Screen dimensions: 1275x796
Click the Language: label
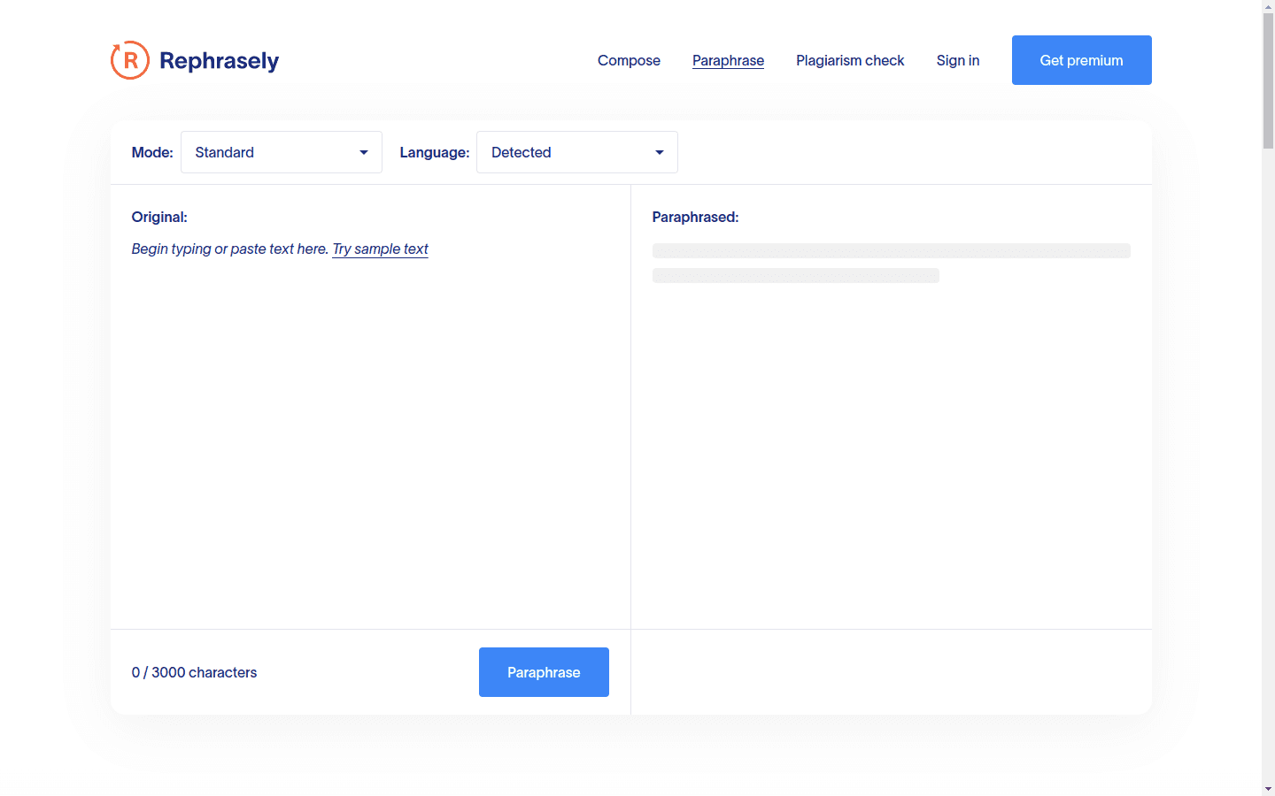click(x=434, y=152)
